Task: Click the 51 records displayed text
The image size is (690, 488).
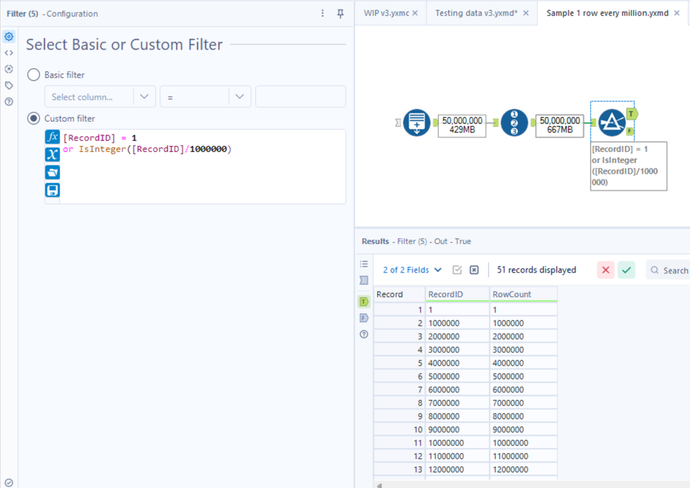Action: click(x=537, y=270)
